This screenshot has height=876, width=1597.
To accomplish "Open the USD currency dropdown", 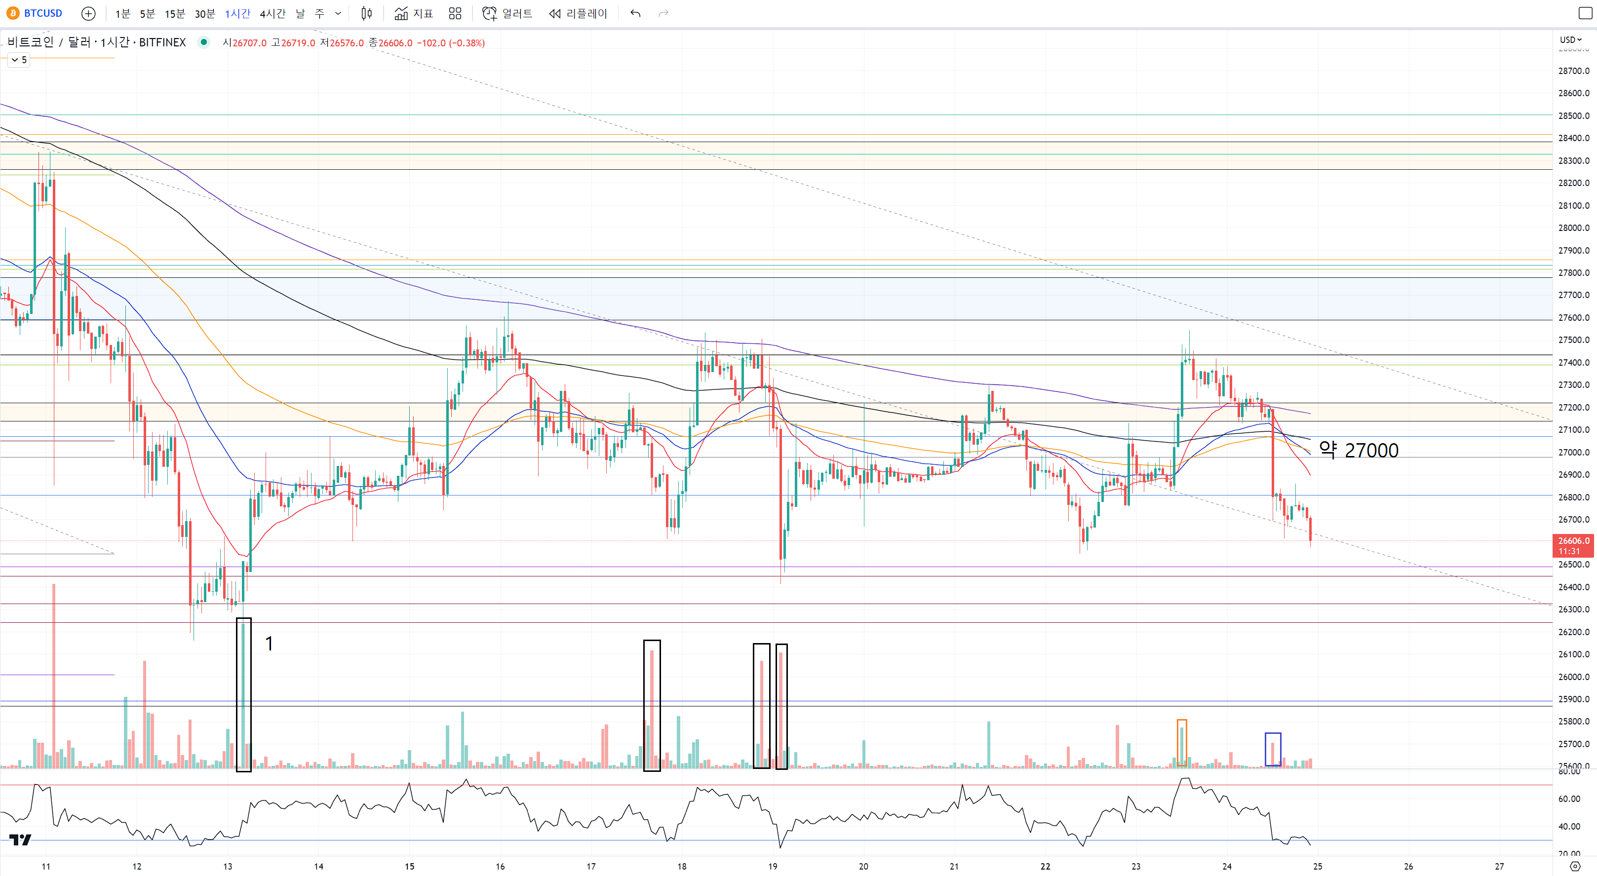I will pyautogui.click(x=1570, y=39).
